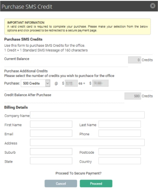
Task: Click into the Phone field
Action: (120, 133)
